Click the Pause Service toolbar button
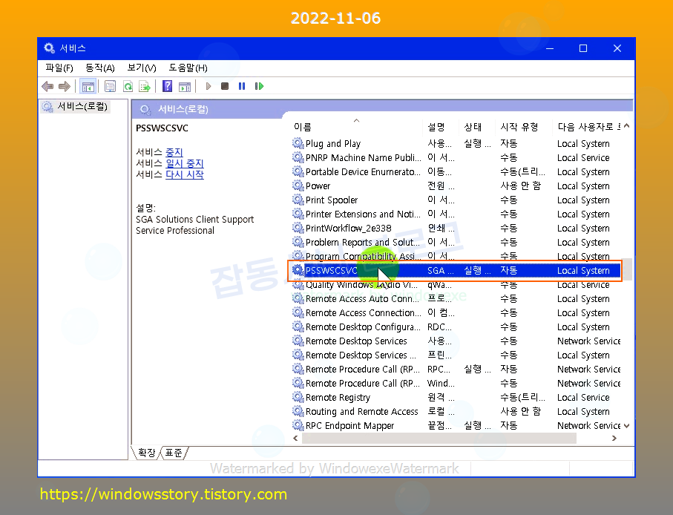Viewport: 673px width, 515px height. (x=242, y=86)
